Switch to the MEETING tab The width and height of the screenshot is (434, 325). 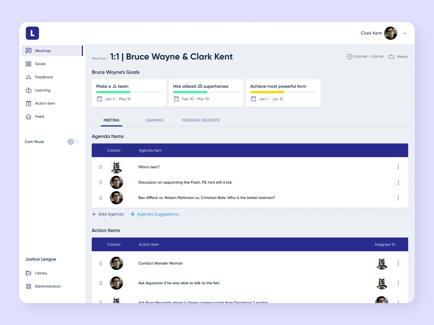[111, 120]
